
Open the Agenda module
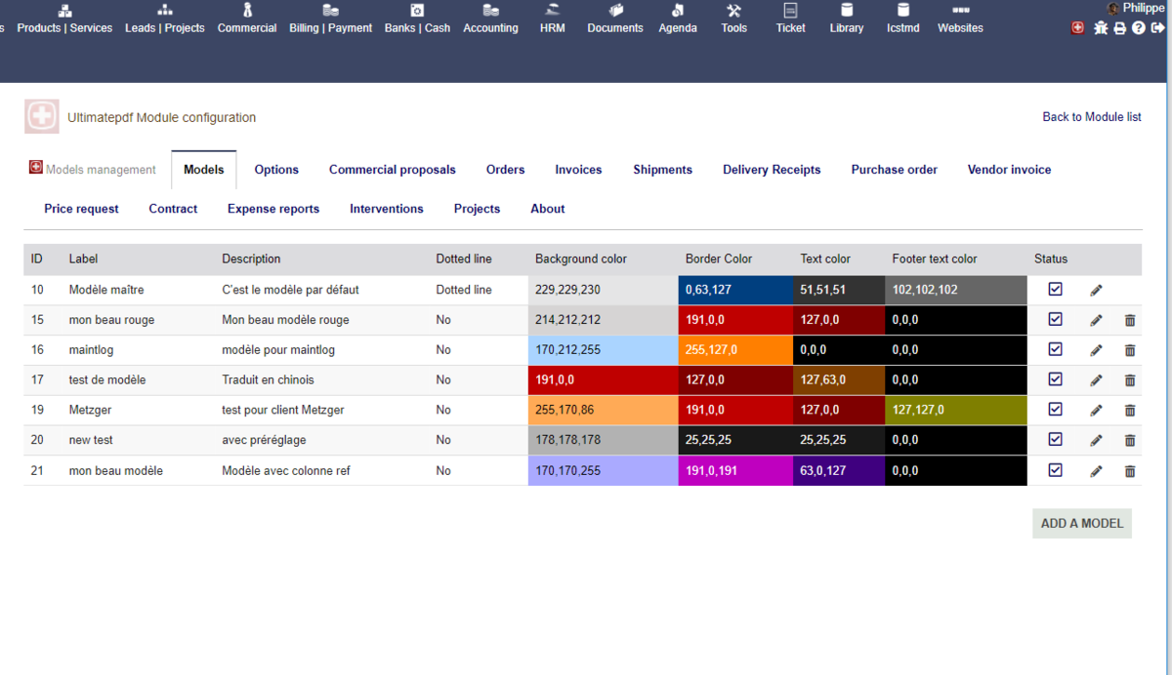tap(678, 19)
